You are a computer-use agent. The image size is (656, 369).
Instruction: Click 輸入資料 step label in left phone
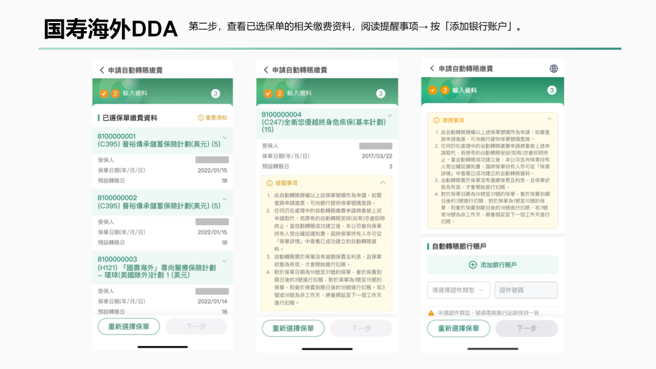pyautogui.click(x=135, y=93)
